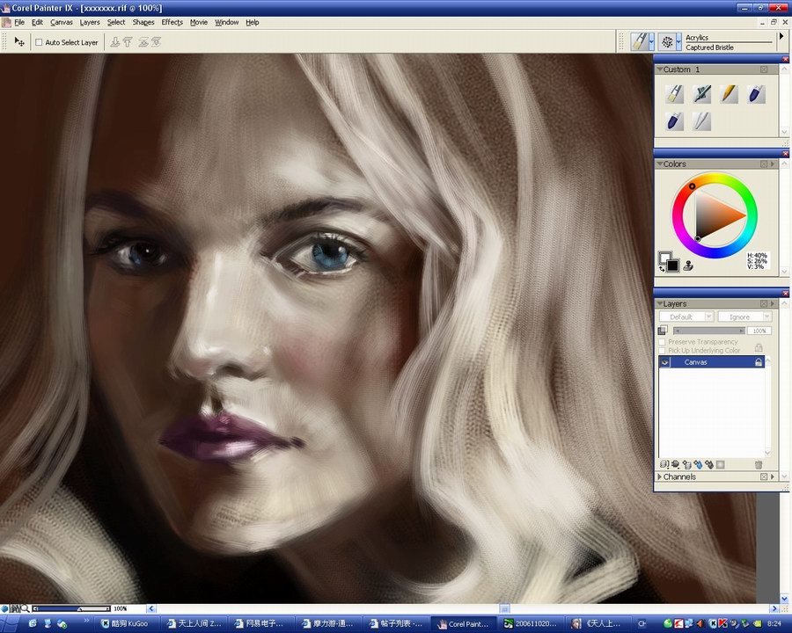Switch to Corel Painter taskbar button

click(465, 623)
